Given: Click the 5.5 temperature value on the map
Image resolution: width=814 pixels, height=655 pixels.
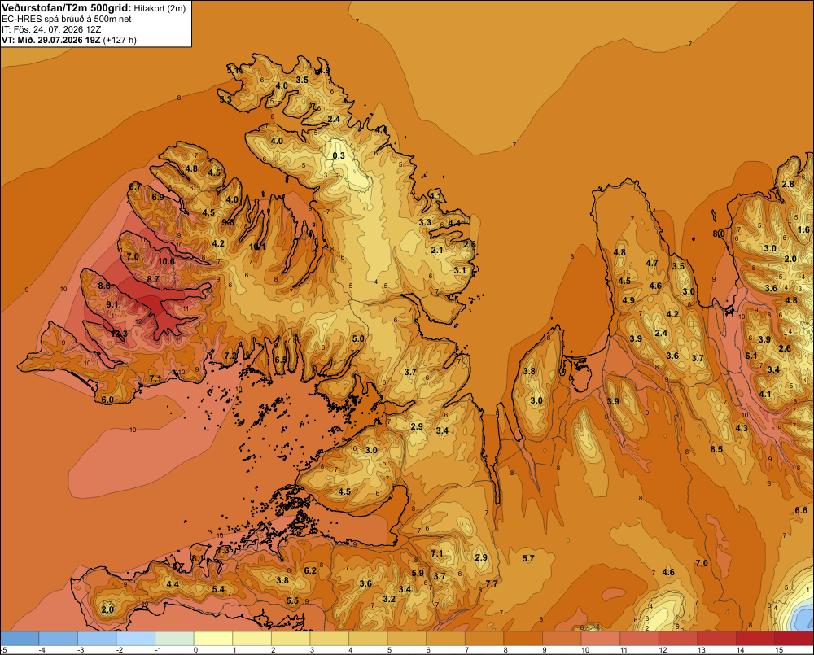Looking at the screenshot, I should (292, 600).
